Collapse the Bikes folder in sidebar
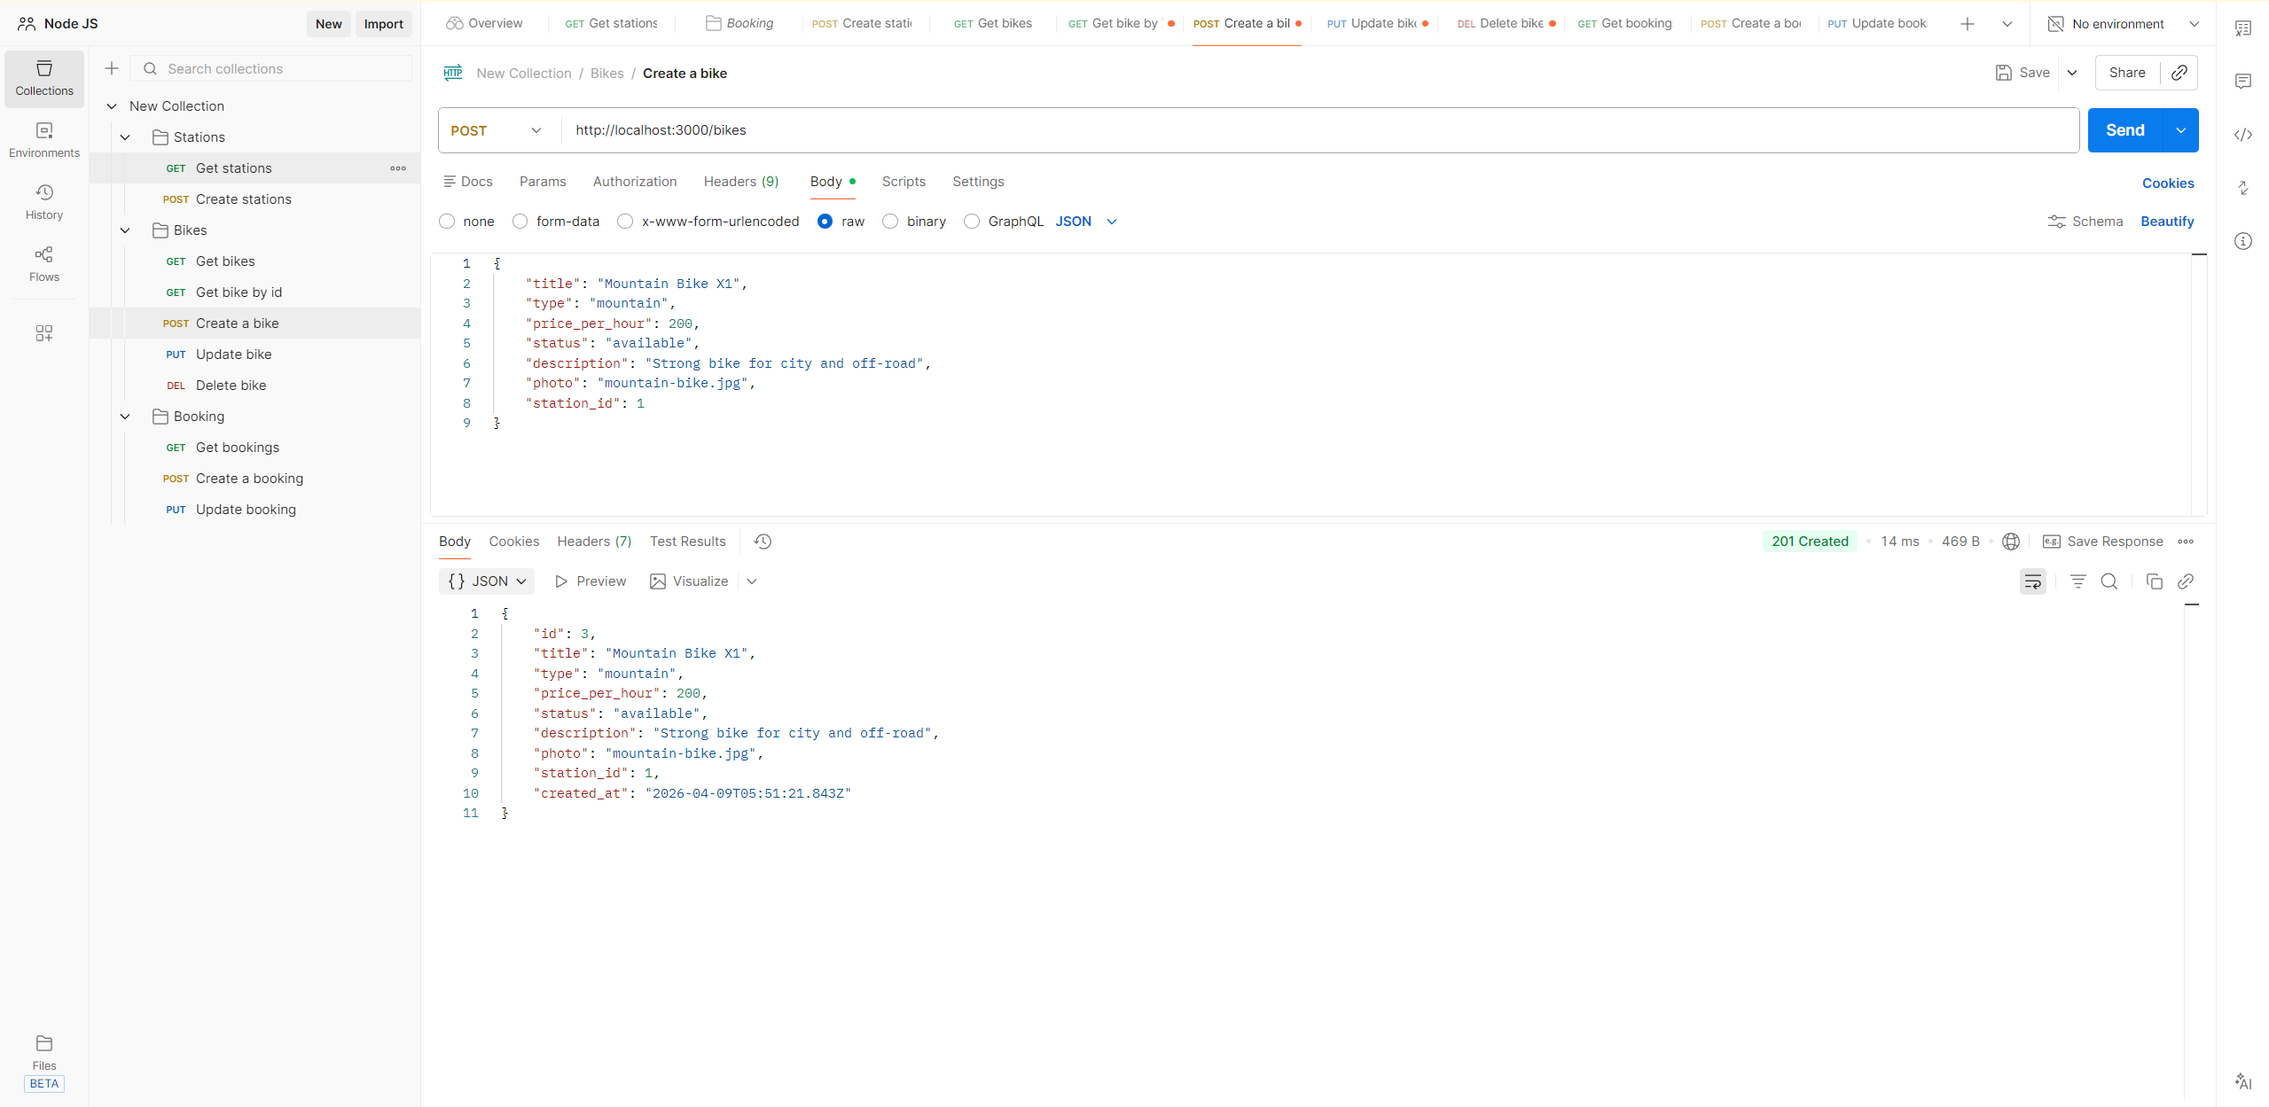 [125, 230]
